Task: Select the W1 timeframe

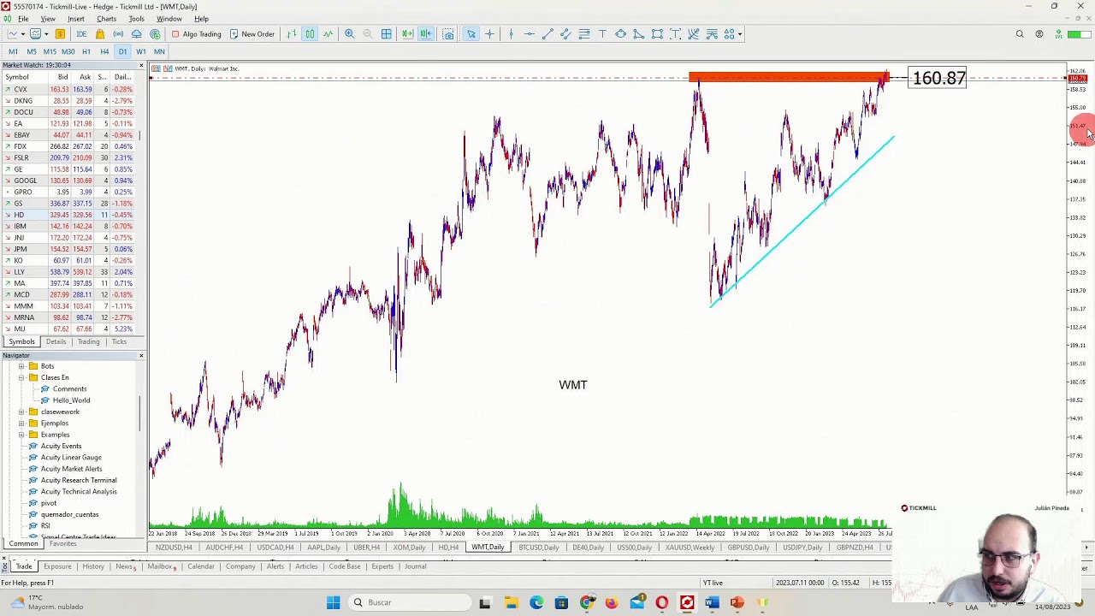Action: [x=140, y=51]
